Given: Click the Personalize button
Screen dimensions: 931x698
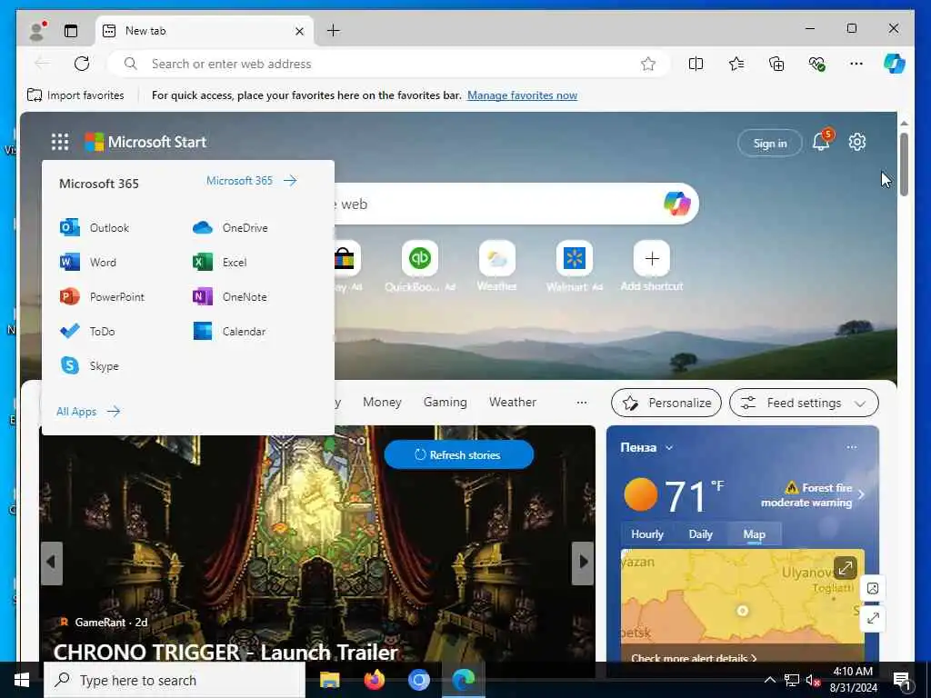Looking at the screenshot, I should tap(666, 403).
